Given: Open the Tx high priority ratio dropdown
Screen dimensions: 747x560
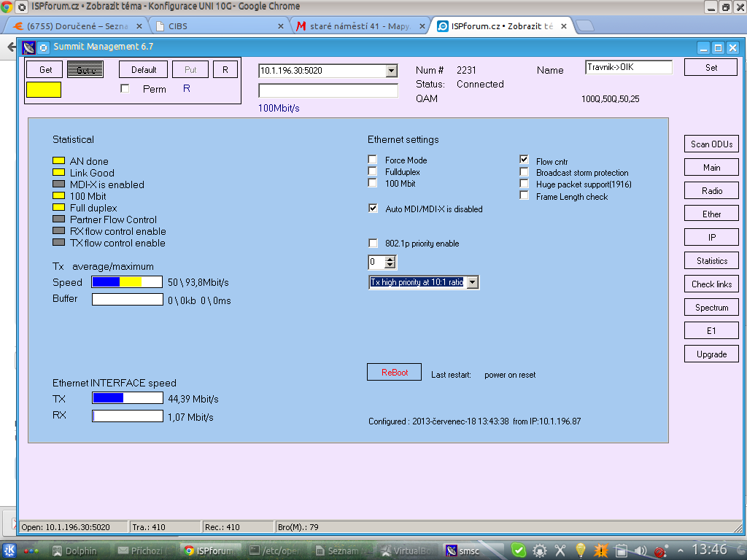Looking at the screenshot, I should coord(472,282).
